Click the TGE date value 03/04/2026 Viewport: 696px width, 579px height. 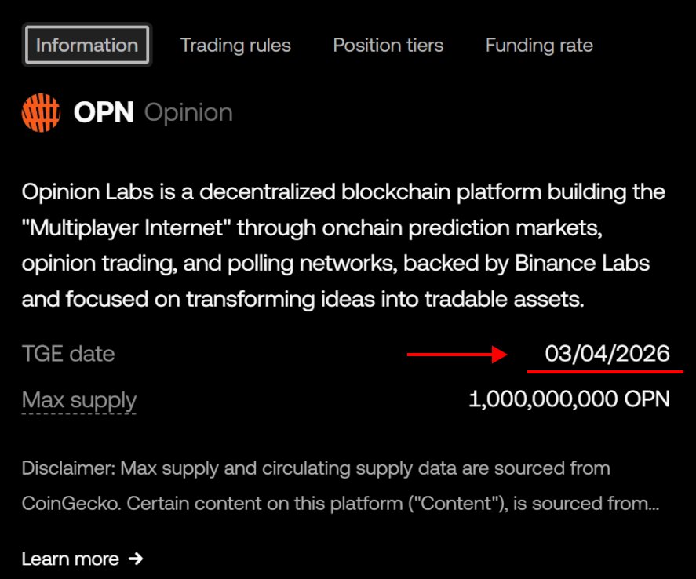coord(607,354)
